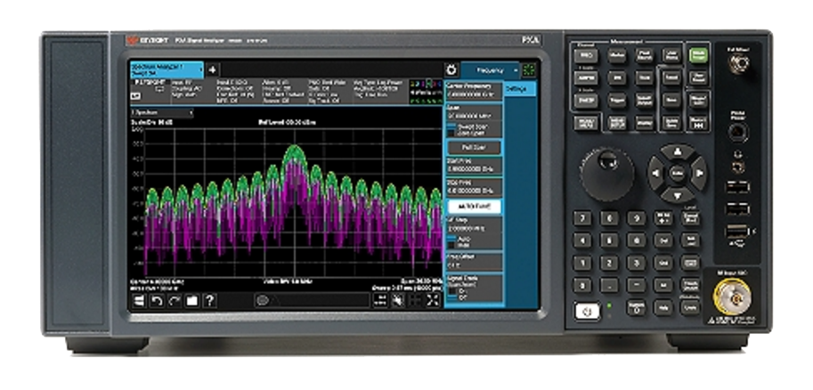The height and width of the screenshot is (390, 813).
Task: Click the Windows start icon on screen
Action: pos(139,301)
